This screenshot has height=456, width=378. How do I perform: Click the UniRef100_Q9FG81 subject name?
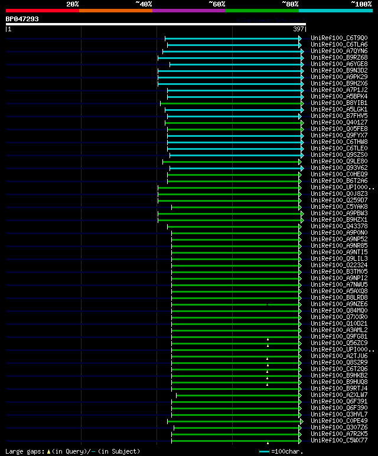point(339,337)
